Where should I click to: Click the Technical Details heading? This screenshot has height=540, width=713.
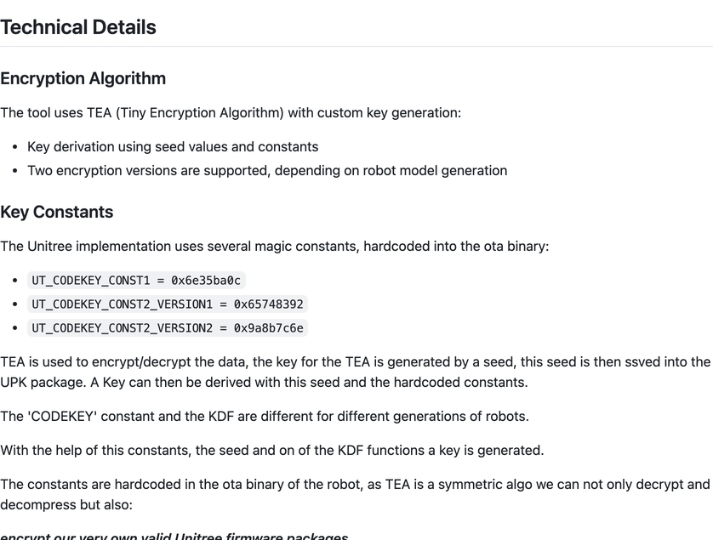(x=78, y=27)
